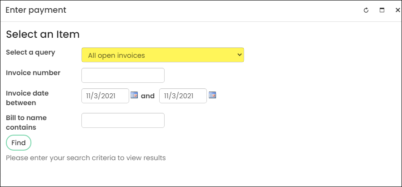Screen dimensions: 402x187
Task: Click the "Enter payment" dialog title
Action: (36, 10)
